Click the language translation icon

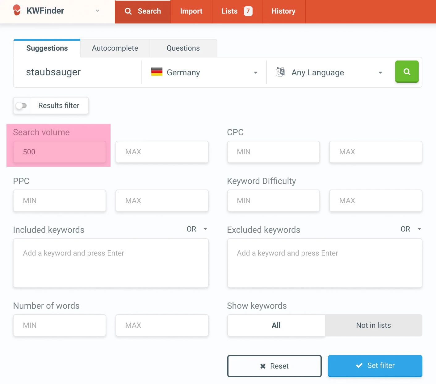(280, 72)
